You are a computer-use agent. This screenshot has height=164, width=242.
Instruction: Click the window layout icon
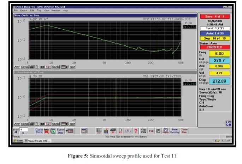pos(84,131)
